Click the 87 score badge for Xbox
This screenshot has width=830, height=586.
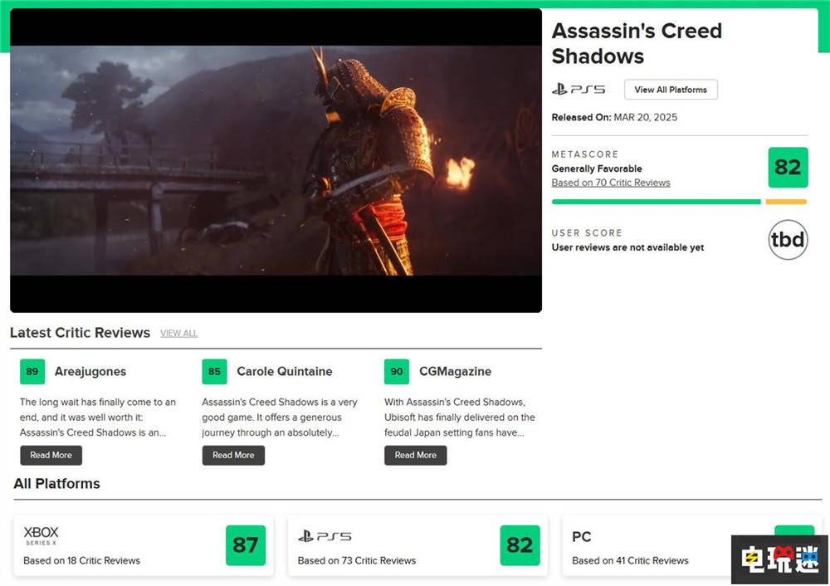(x=245, y=545)
